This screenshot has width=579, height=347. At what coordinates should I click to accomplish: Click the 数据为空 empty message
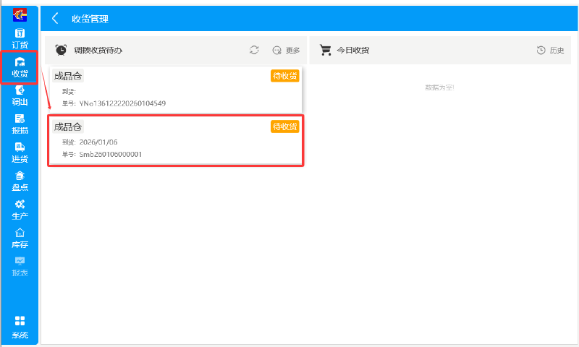440,87
